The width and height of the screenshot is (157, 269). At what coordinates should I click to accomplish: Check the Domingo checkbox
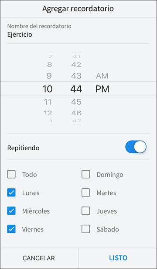[86, 174]
